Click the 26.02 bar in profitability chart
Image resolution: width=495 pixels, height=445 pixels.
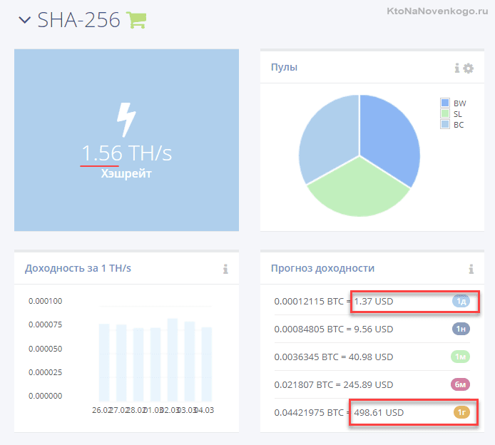click(x=104, y=362)
